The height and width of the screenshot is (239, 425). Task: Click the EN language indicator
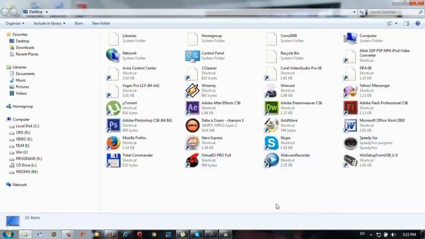pyautogui.click(x=362, y=234)
